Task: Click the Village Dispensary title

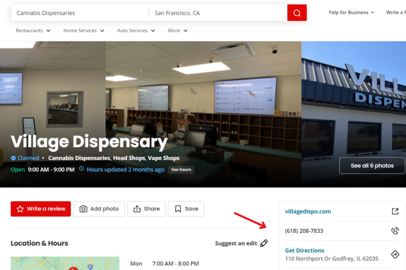Action: (x=89, y=142)
